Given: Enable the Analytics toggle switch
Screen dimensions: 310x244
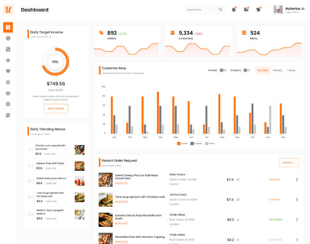Looking at the screenshot, I should coord(247,70).
